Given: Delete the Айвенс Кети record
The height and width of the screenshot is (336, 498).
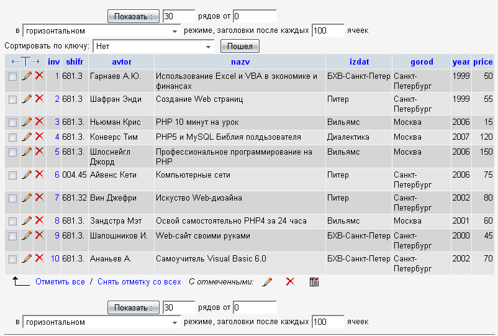Looking at the screenshot, I should pyautogui.click(x=39, y=175).
